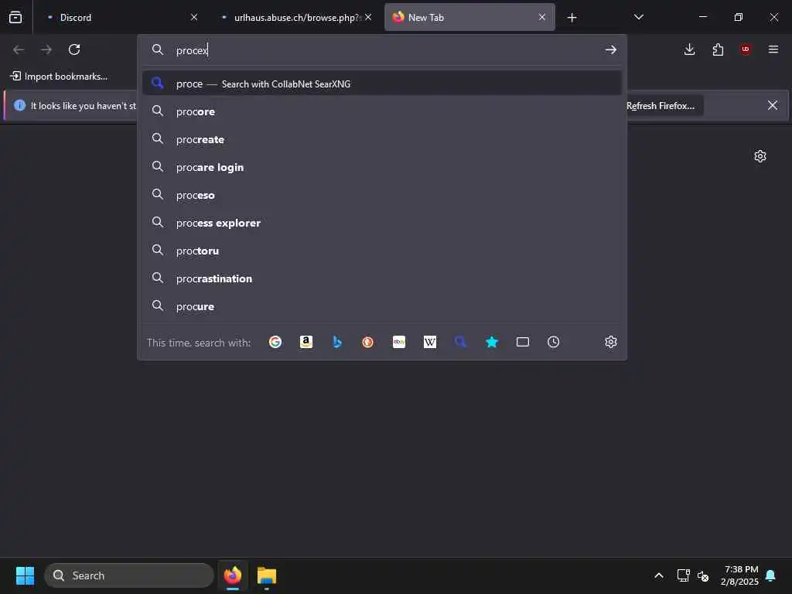
Task: Show hidden system tray icons
Action: coord(659,575)
